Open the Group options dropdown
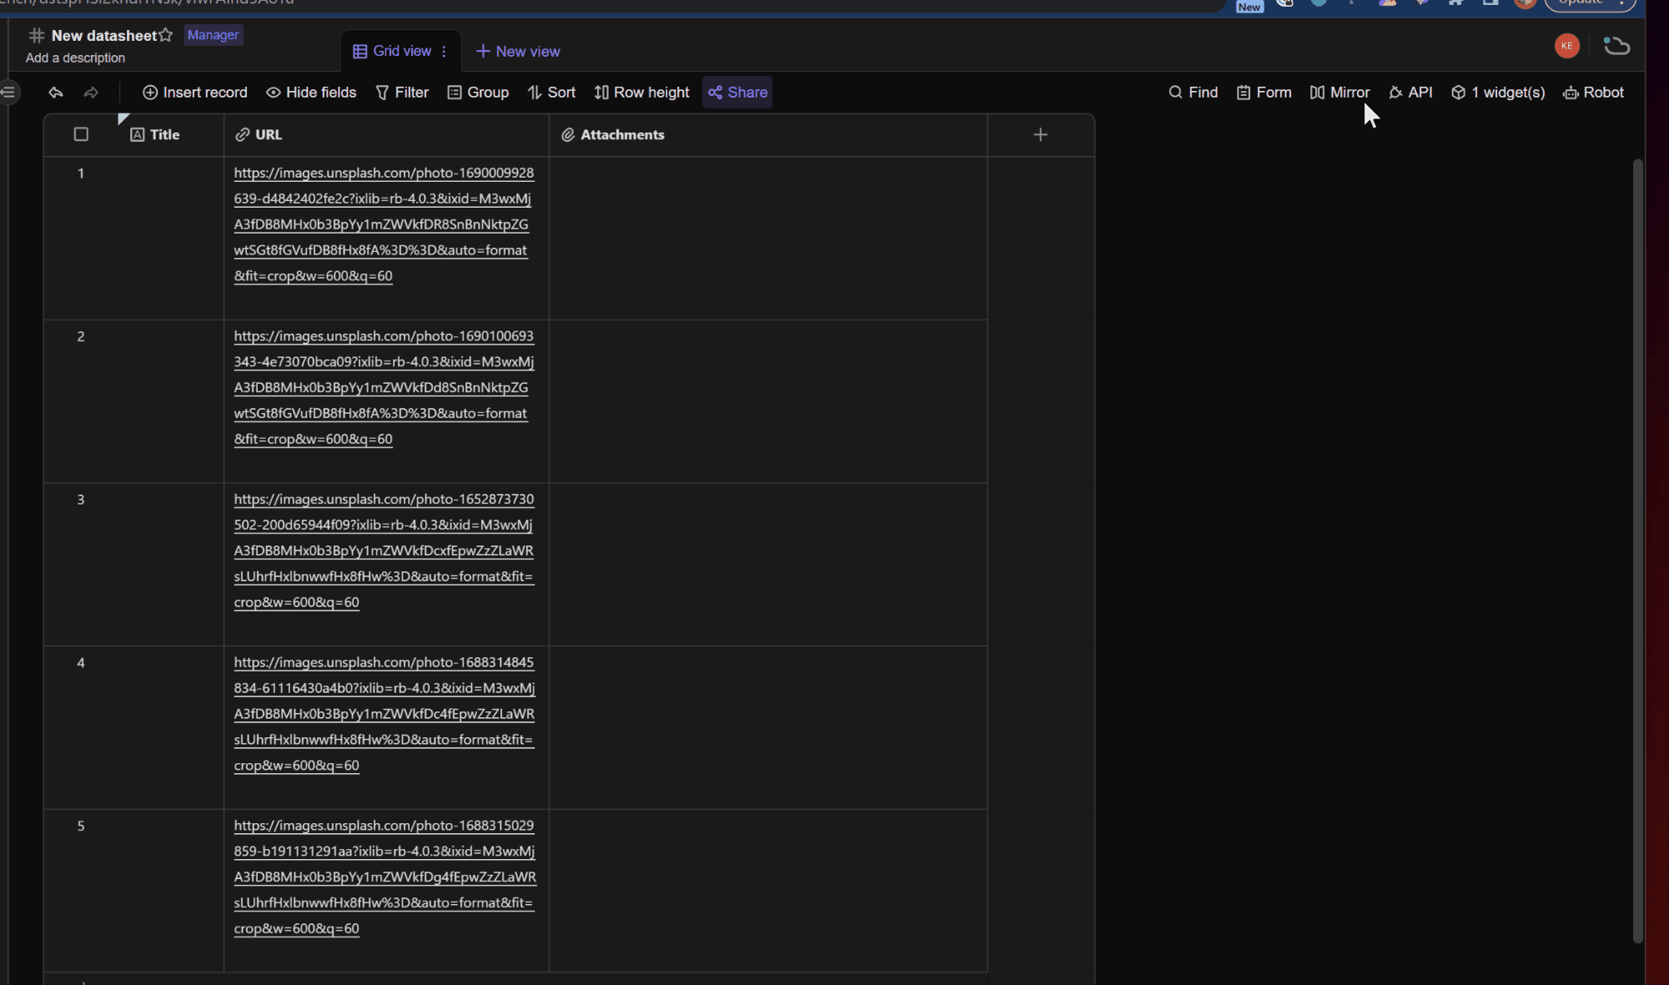The image size is (1669, 985). click(478, 93)
